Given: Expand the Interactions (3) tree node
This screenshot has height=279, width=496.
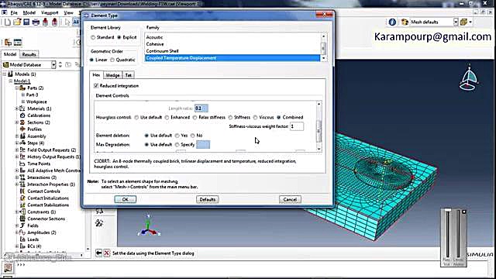Looking at the screenshot, I should pyautogui.click(x=17, y=177).
